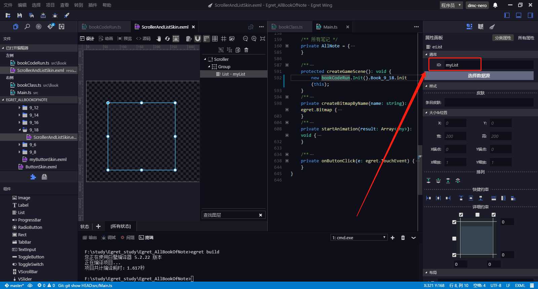Click the refresh icon in design toolbar

(x=167, y=39)
